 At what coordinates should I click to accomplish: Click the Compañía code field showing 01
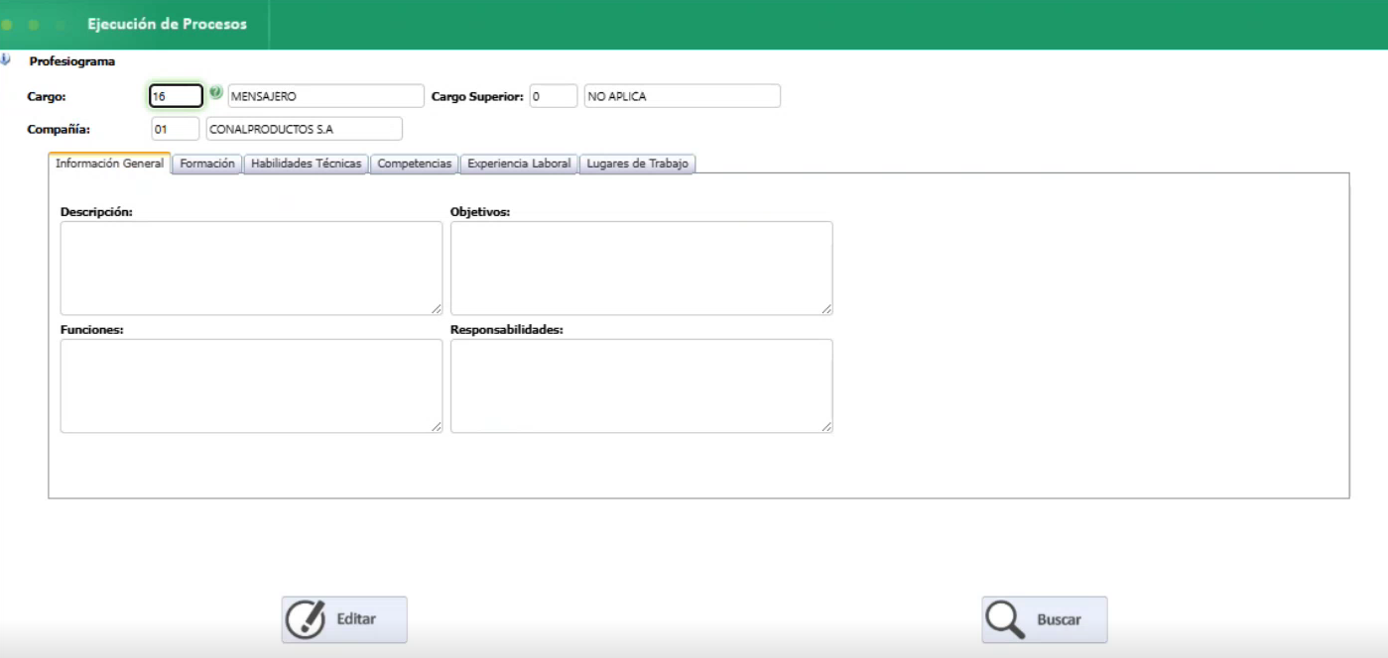(x=176, y=129)
